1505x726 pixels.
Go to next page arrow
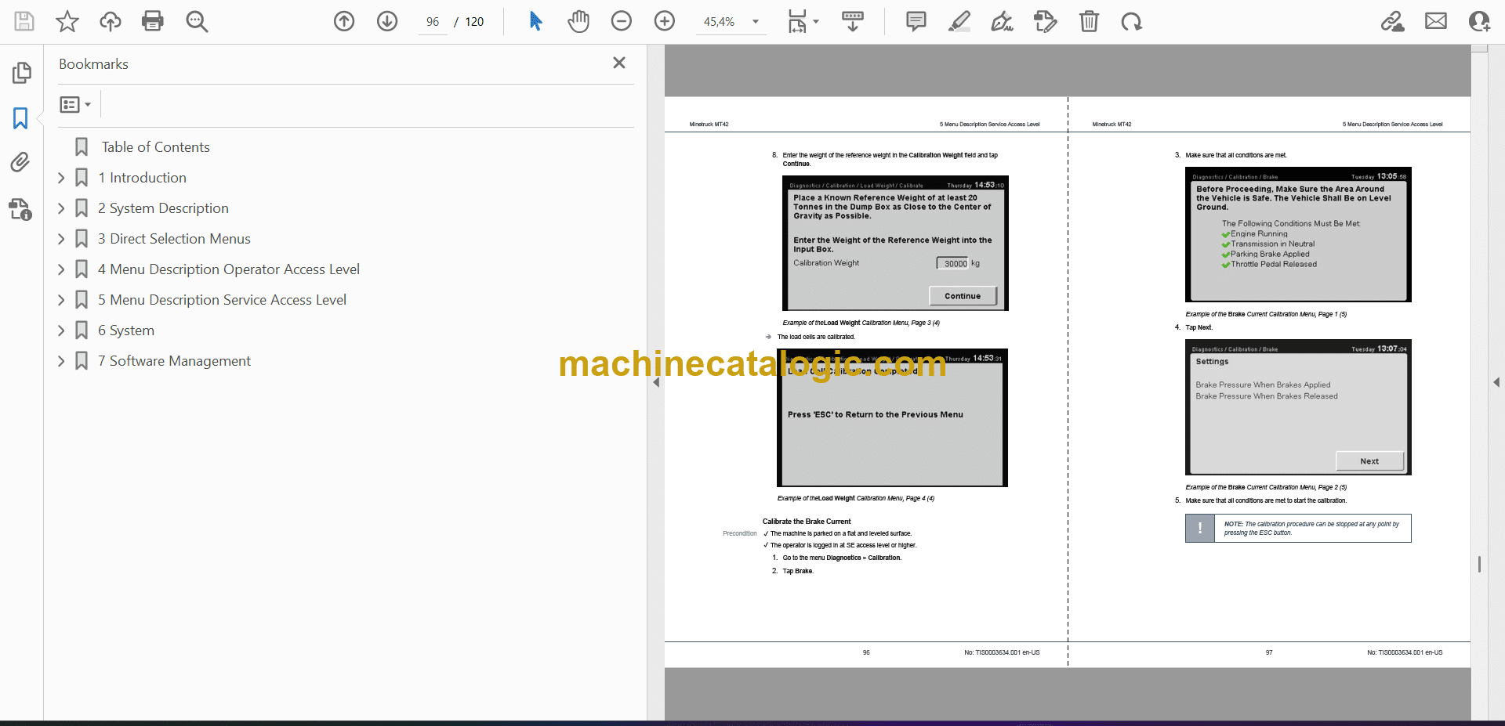[x=387, y=21]
